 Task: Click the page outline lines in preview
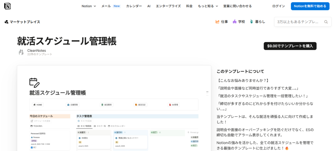pyautogui.click(x=207, y=93)
